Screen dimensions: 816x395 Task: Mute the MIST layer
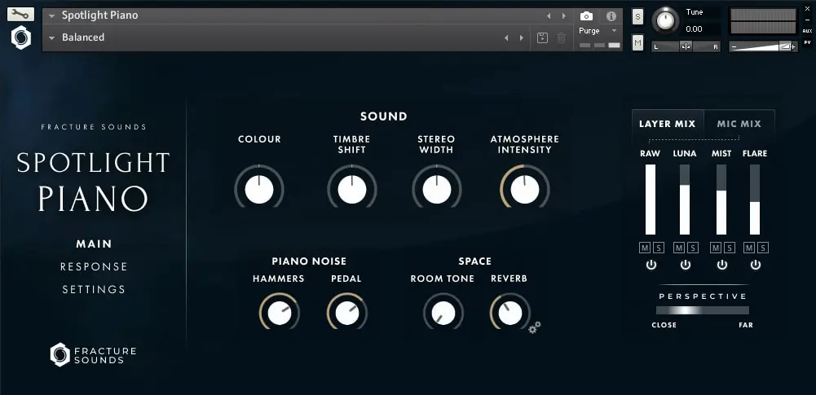tap(716, 248)
